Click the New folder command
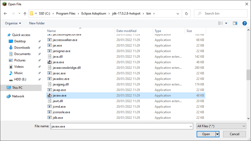This screenshot has width=251, height=141. click(37, 23)
